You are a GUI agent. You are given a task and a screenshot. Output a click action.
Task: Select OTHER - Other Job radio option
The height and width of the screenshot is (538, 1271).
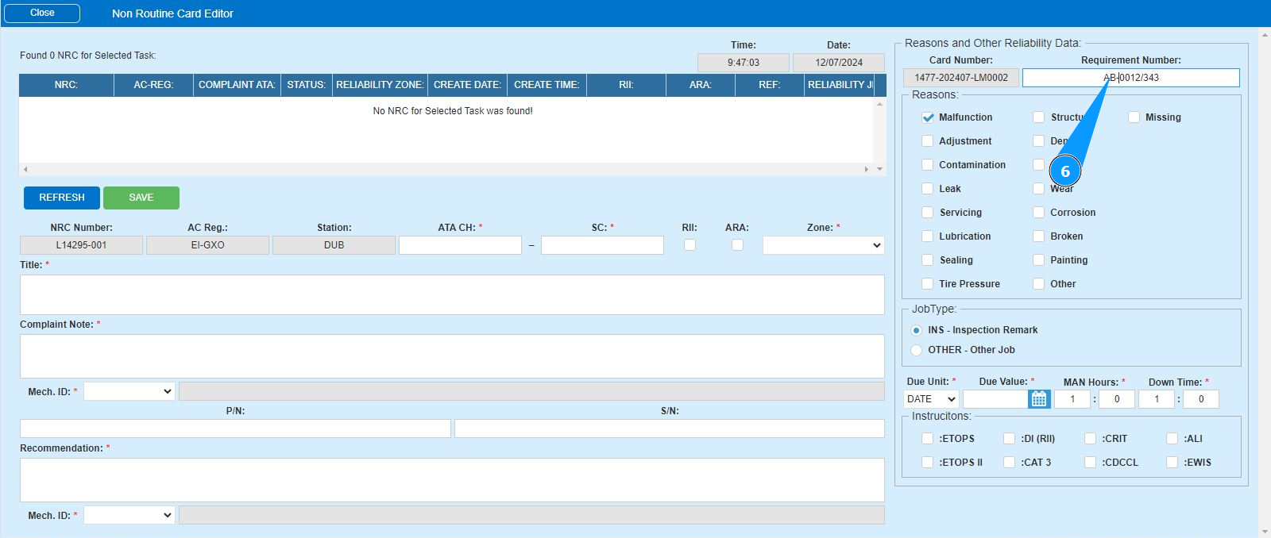click(x=917, y=350)
